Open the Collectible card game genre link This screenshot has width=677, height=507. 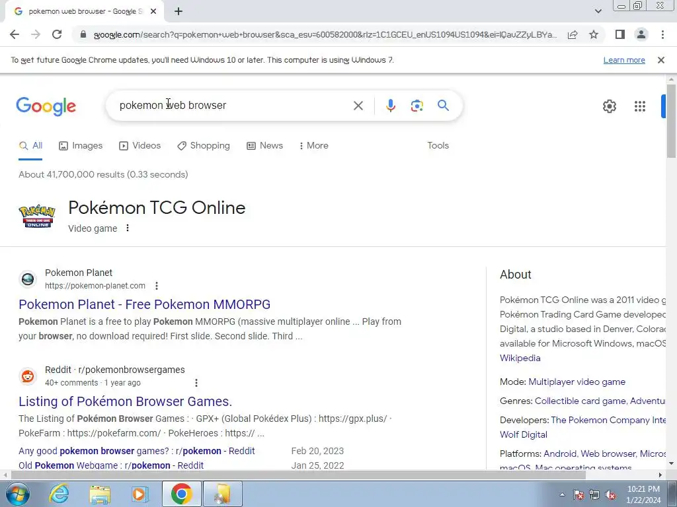[580, 401]
